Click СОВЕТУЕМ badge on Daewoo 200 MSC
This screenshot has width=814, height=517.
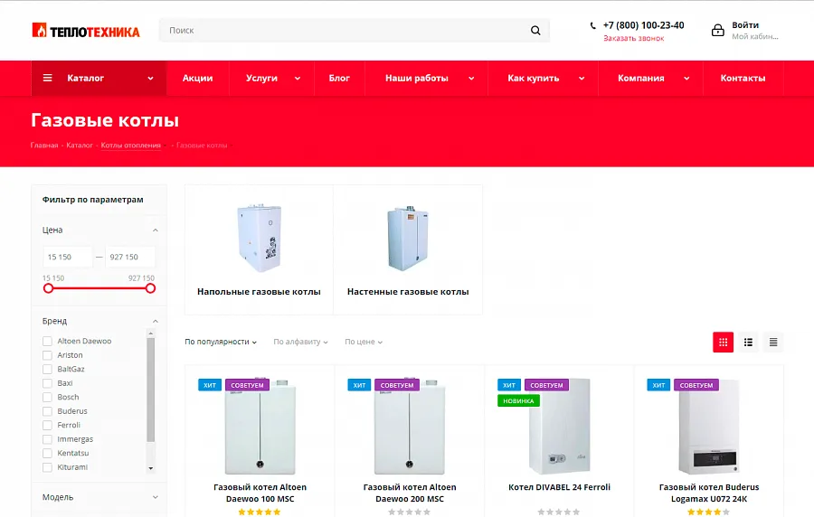(397, 385)
